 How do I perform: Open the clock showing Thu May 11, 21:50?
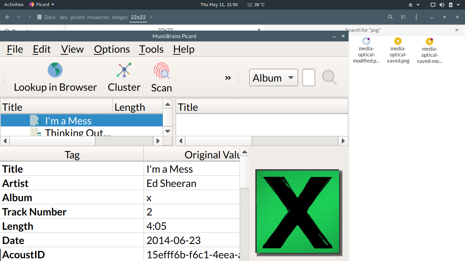click(219, 5)
